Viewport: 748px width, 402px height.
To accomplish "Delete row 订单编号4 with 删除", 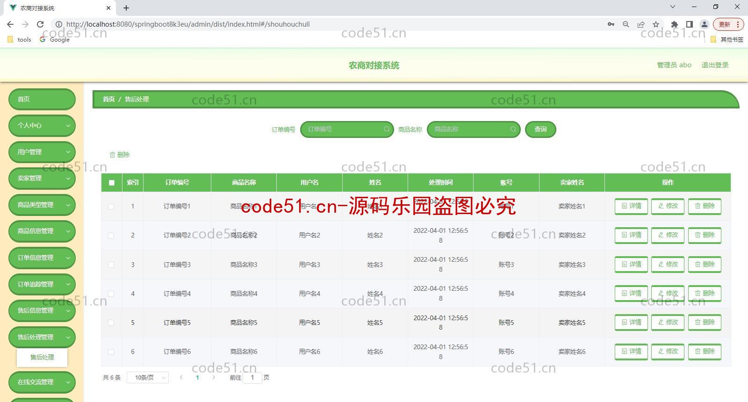I will pyautogui.click(x=705, y=294).
